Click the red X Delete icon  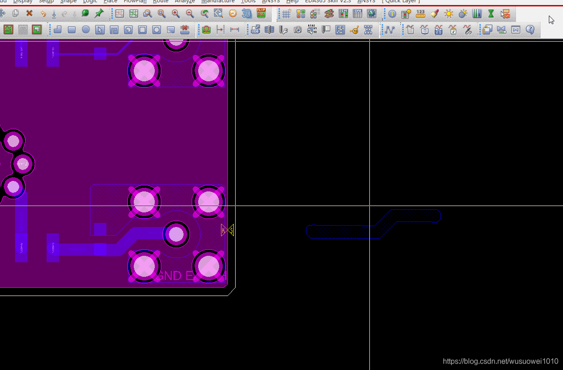coord(29,14)
